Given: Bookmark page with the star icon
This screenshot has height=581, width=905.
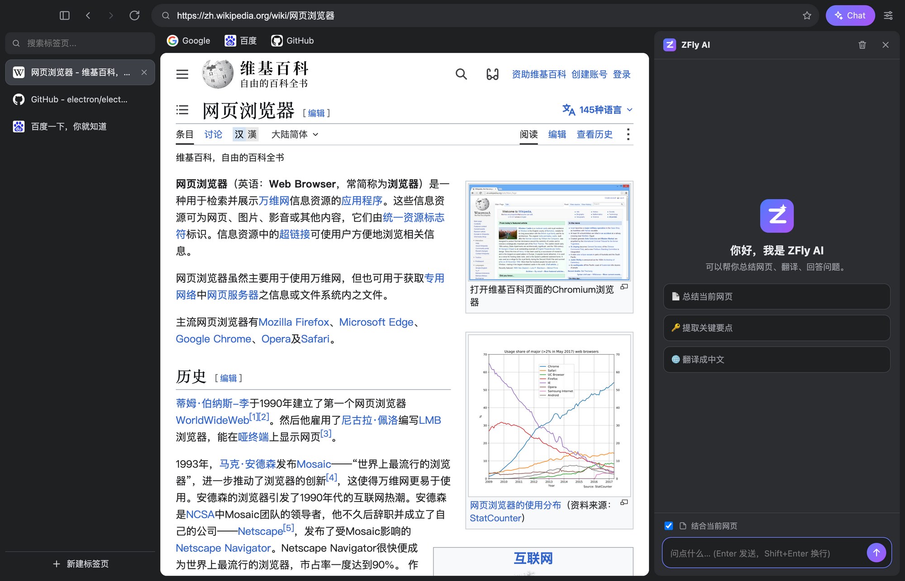Looking at the screenshot, I should 807,15.
